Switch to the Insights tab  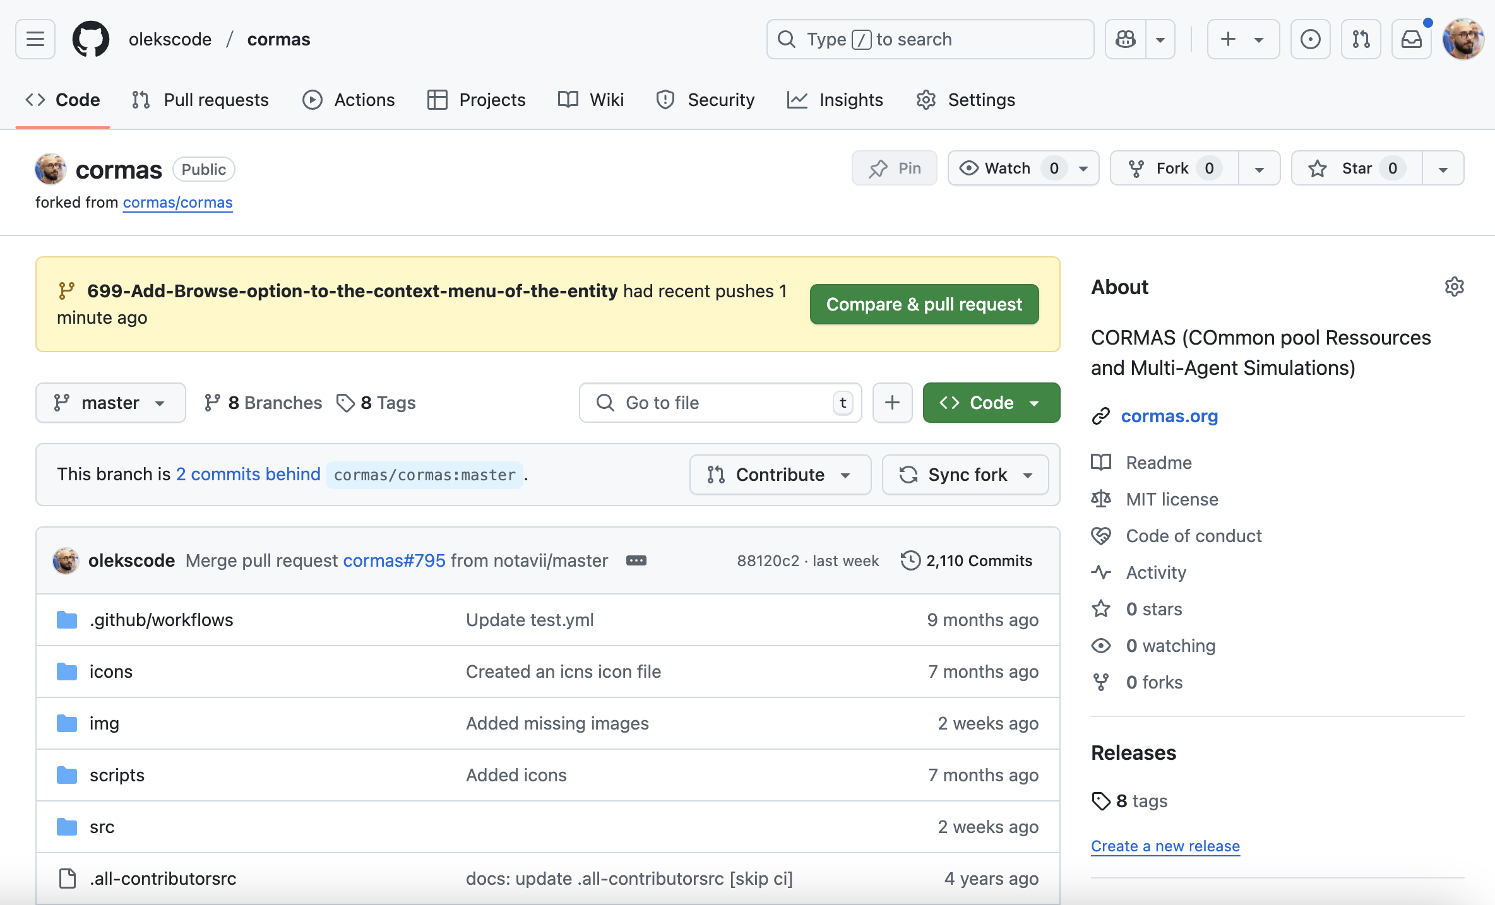pyautogui.click(x=835, y=100)
